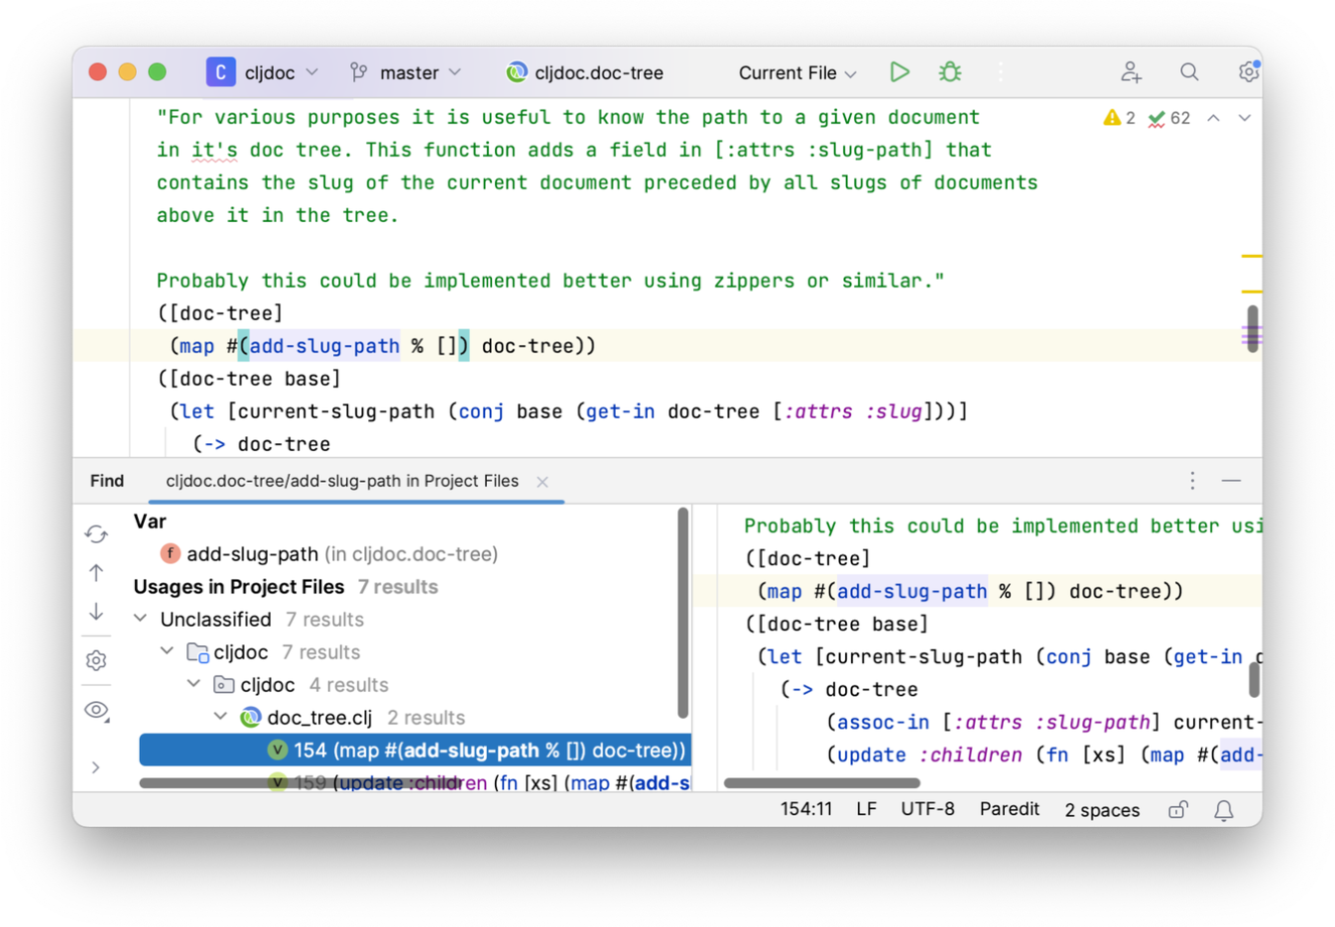Image resolution: width=1335 pixels, height=927 pixels.
Task: Select the Find tool window label
Action: coord(107,481)
